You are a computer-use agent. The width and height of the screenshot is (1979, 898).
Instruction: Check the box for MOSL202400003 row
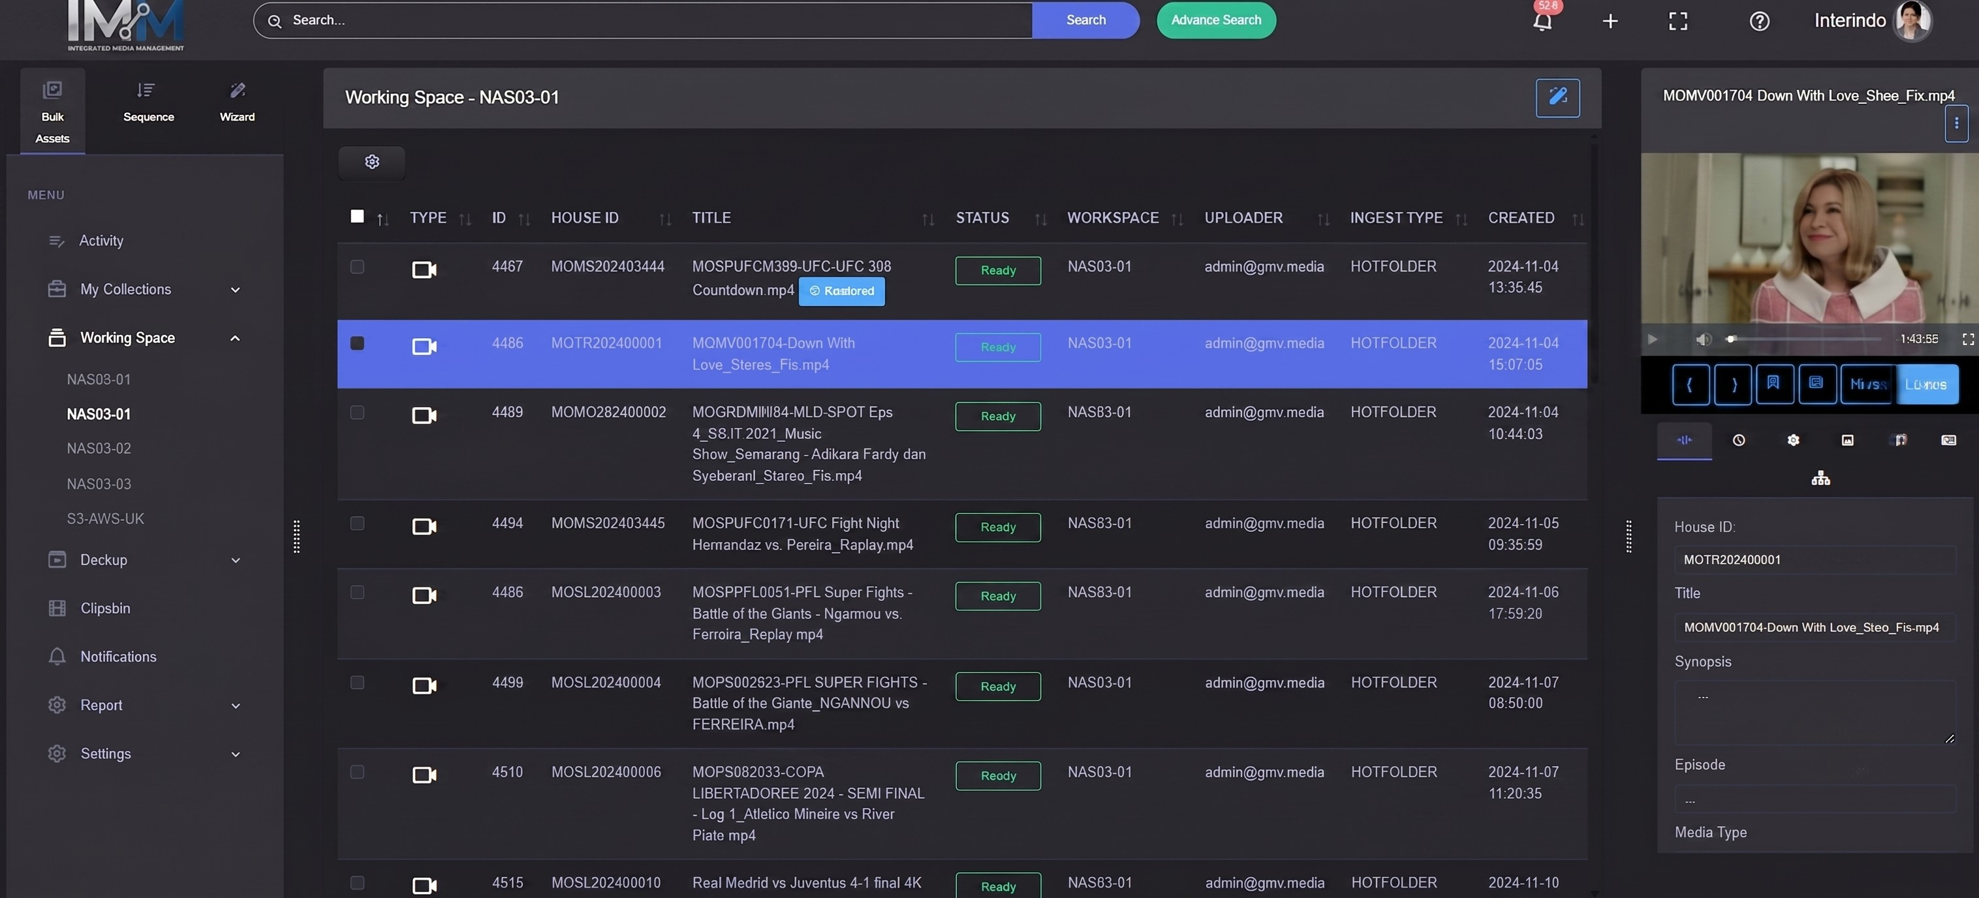pos(357,593)
